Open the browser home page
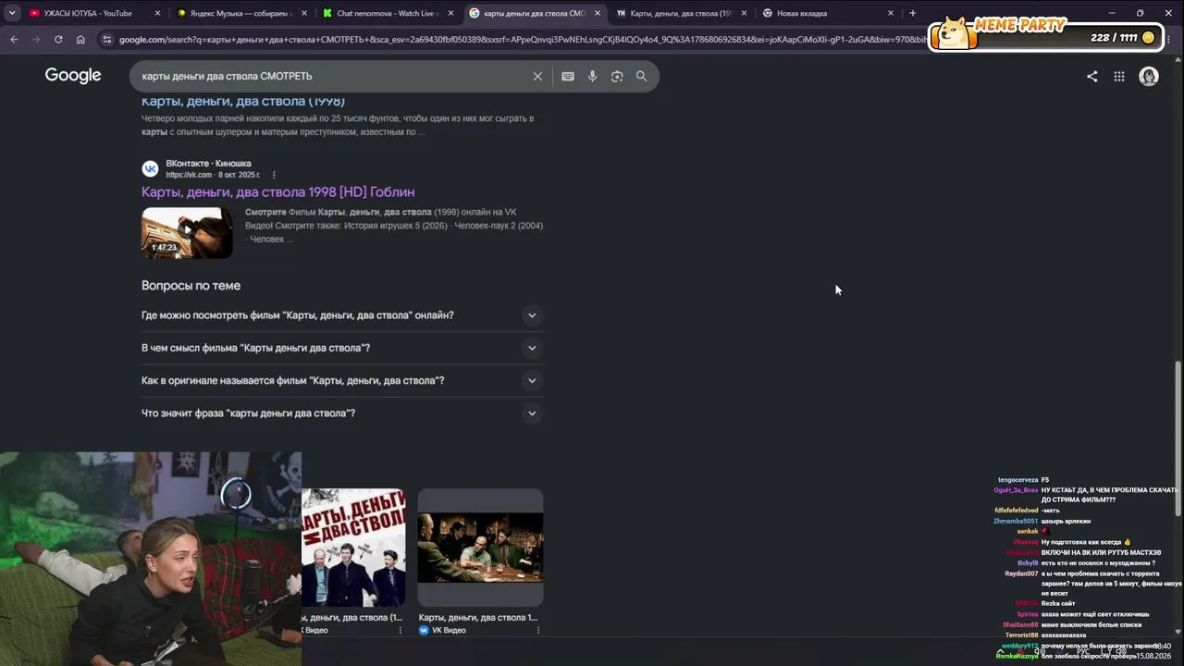This screenshot has height=666, width=1184. (80, 40)
